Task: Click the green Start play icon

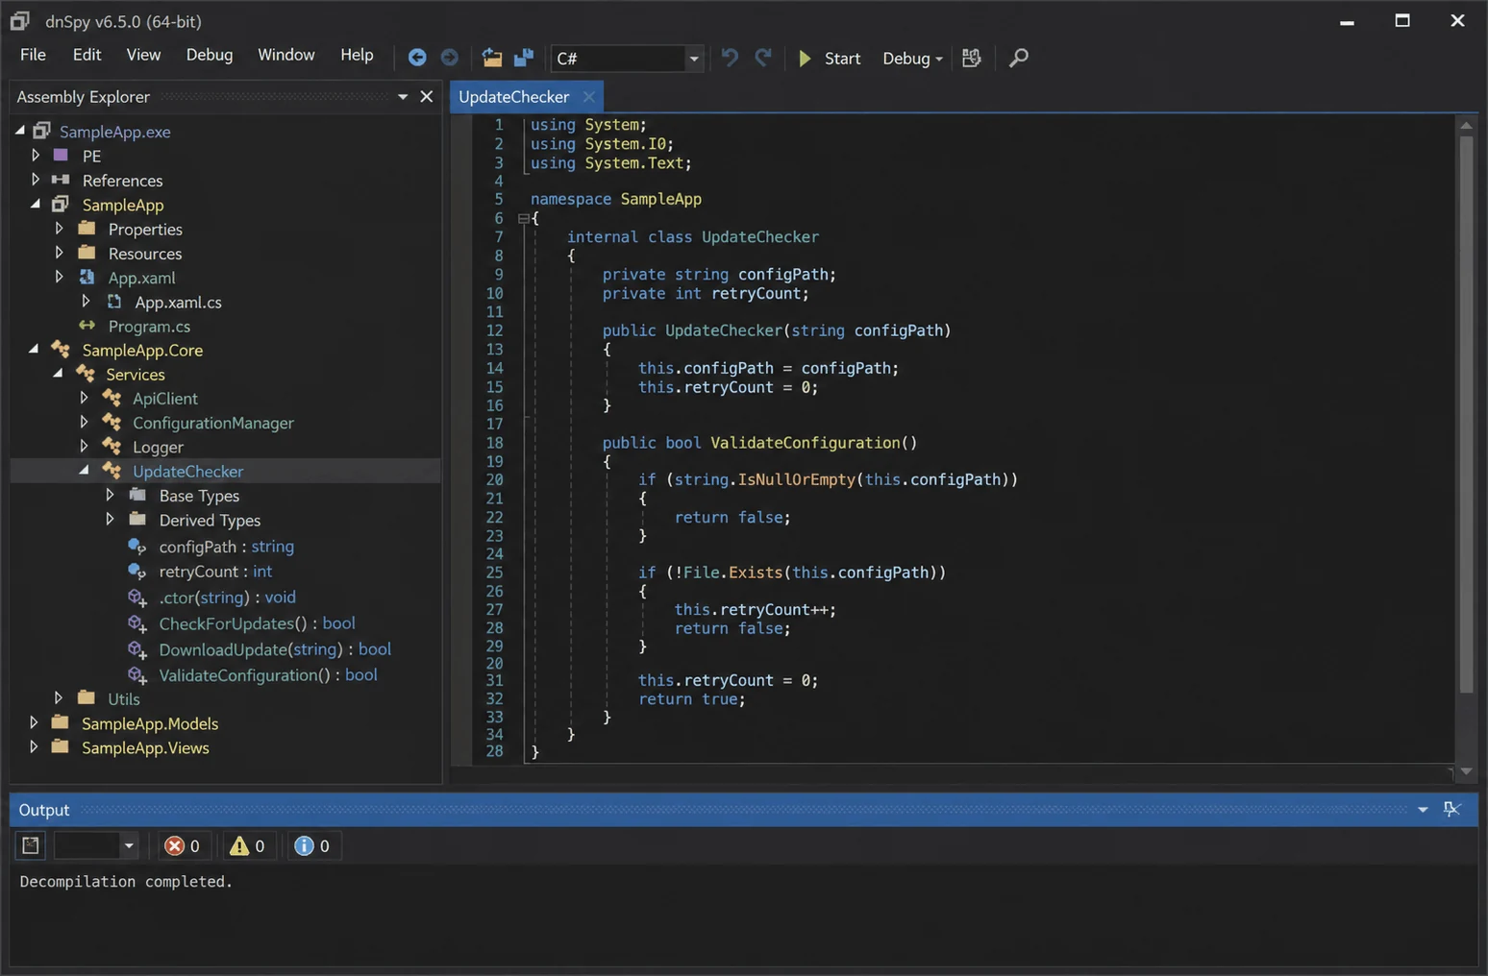Action: coord(805,59)
